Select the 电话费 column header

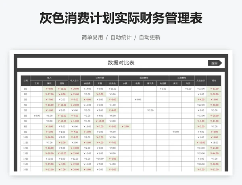pos(163,83)
